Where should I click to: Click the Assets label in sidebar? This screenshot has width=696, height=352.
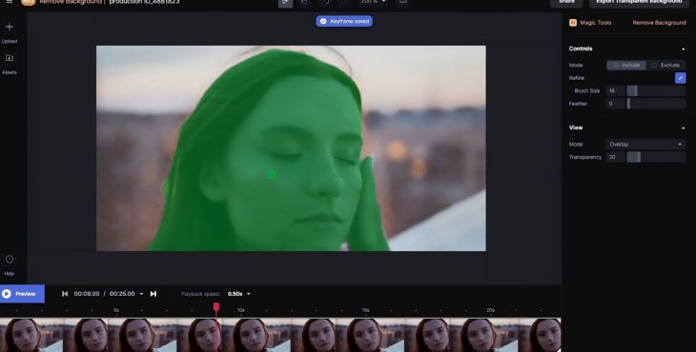pos(10,72)
